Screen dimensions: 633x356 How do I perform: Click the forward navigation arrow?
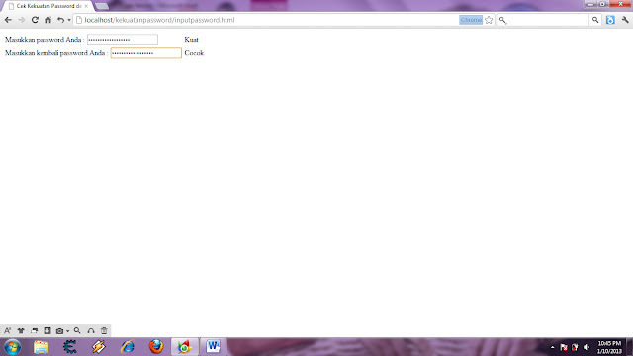pos(22,20)
